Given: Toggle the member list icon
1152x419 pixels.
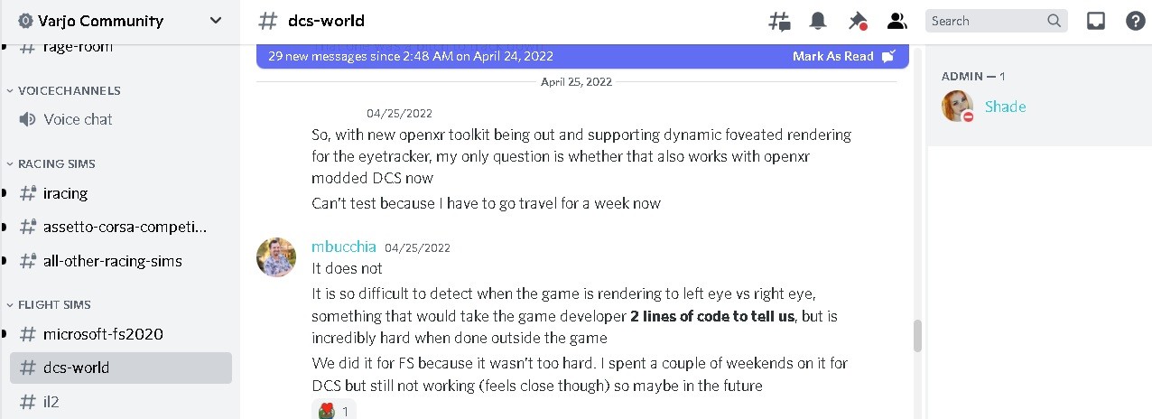Looking at the screenshot, I should (x=897, y=21).
